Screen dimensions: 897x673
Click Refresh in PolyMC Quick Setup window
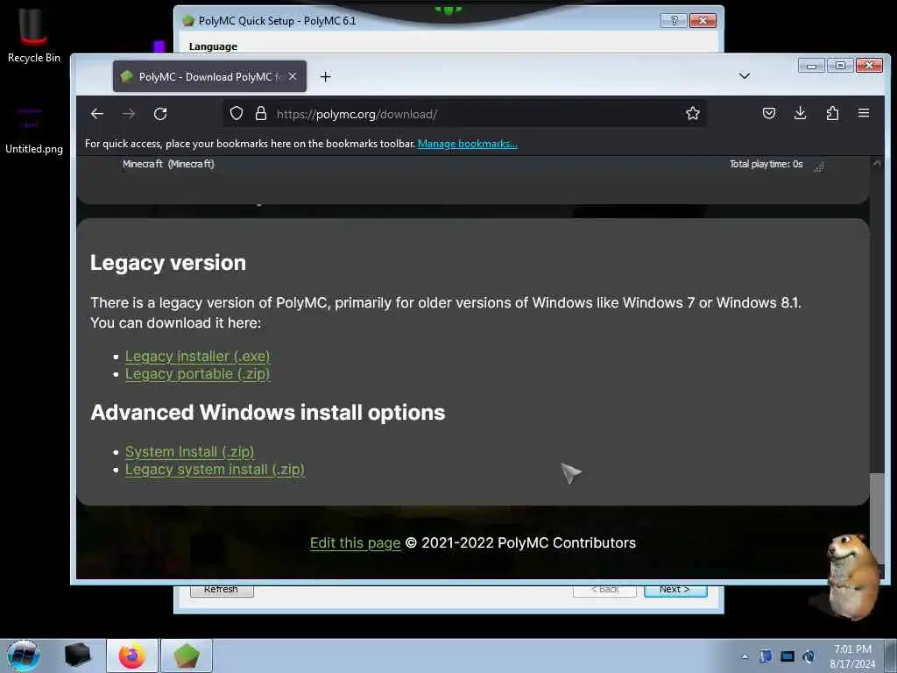(222, 590)
